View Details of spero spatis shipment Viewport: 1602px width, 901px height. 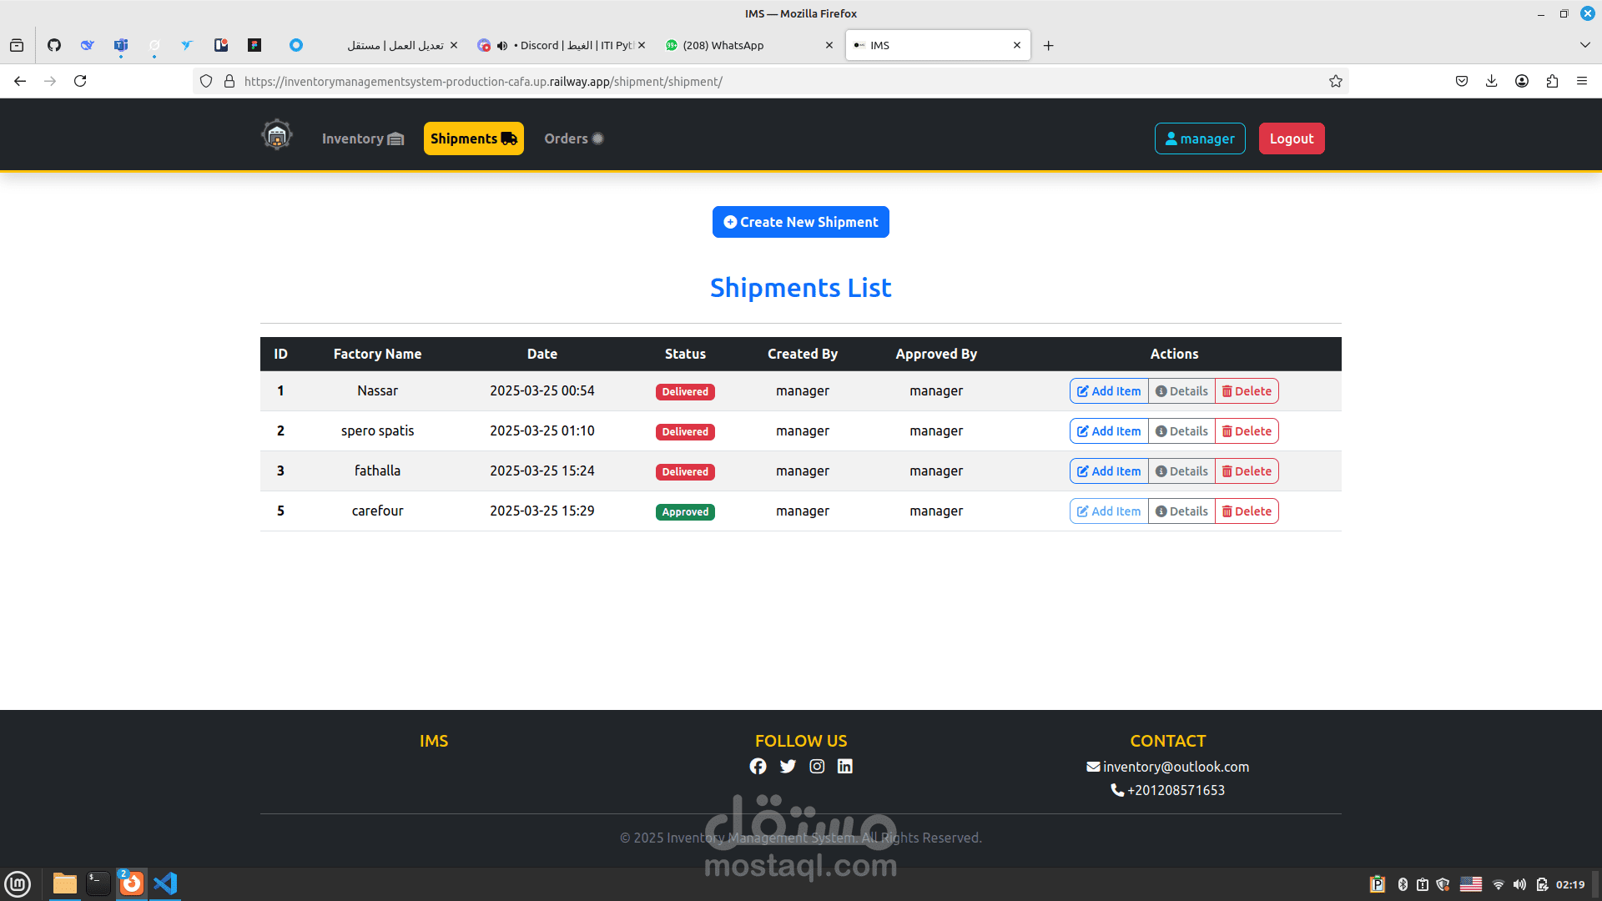click(1181, 431)
